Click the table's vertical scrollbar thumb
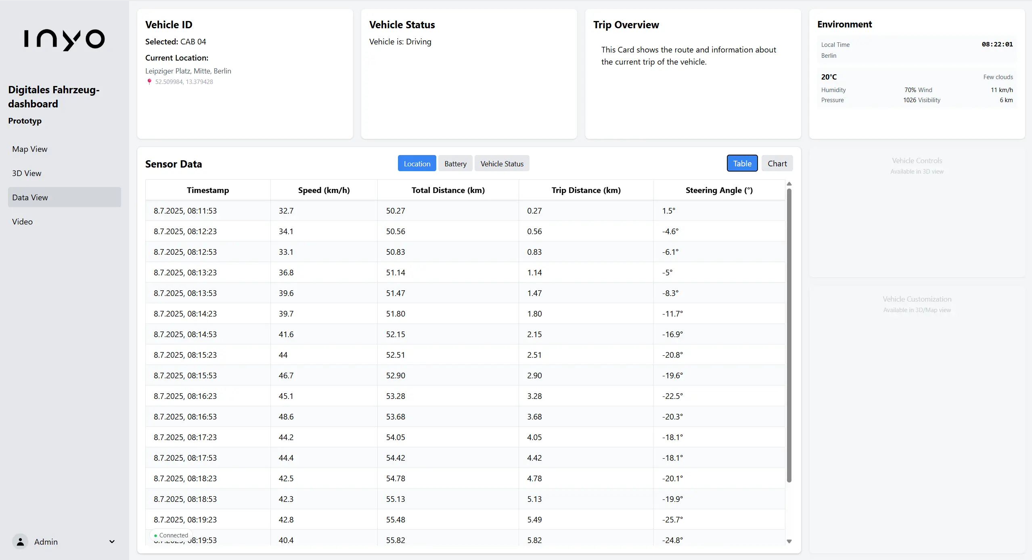 [x=789, y=335]
